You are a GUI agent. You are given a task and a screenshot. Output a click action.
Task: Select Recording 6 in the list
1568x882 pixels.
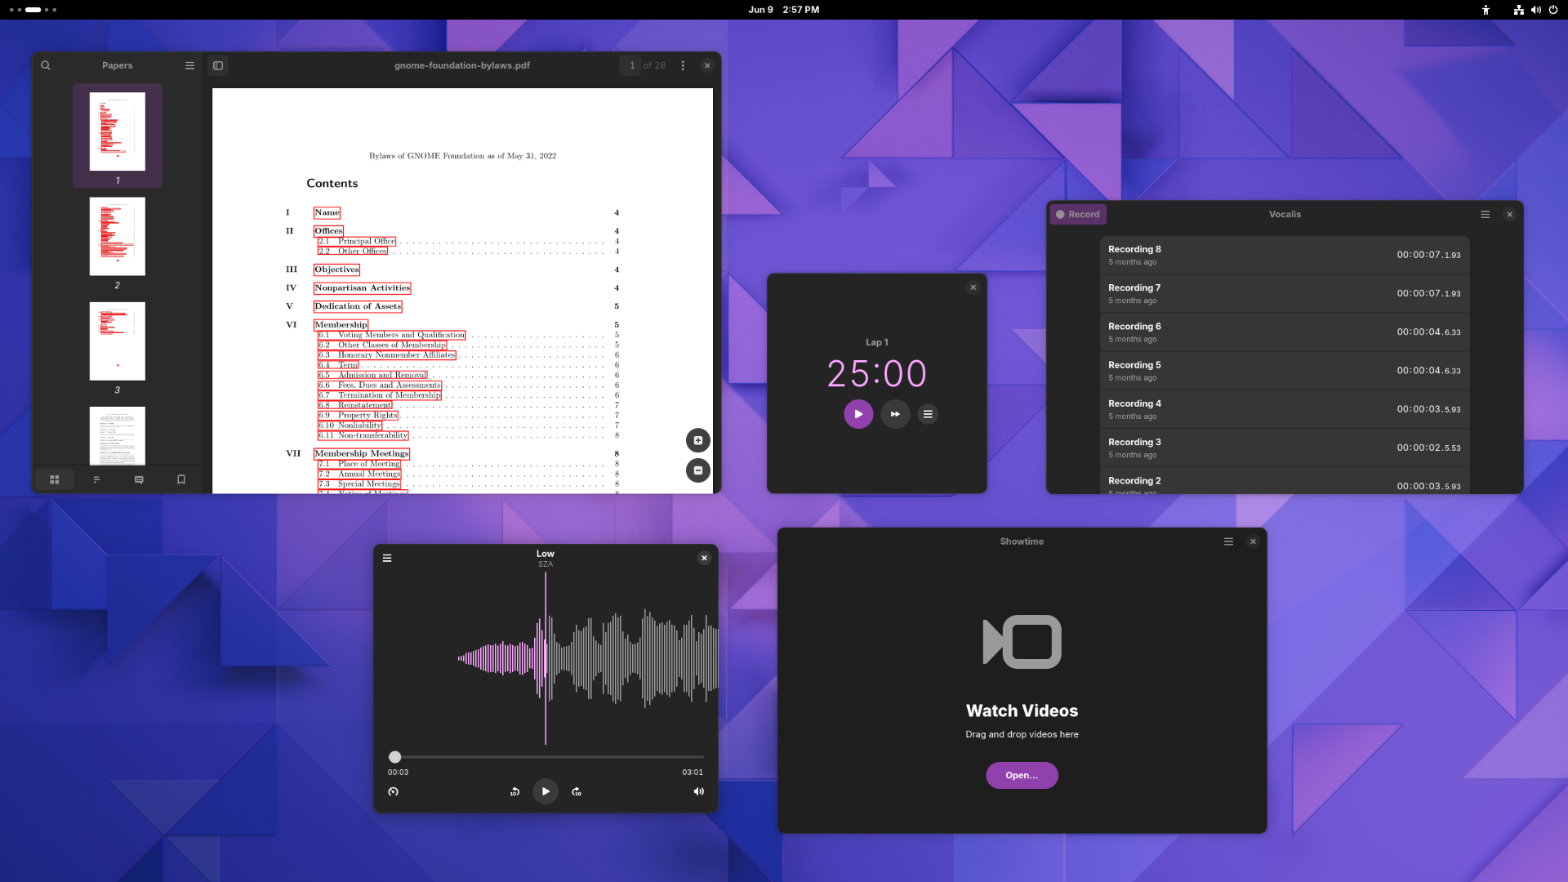pyautogui.click(x=1284, y=332)
